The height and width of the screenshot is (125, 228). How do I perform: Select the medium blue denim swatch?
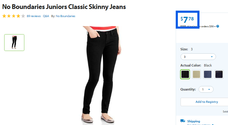pyautogui.click(x=208, y=74)
